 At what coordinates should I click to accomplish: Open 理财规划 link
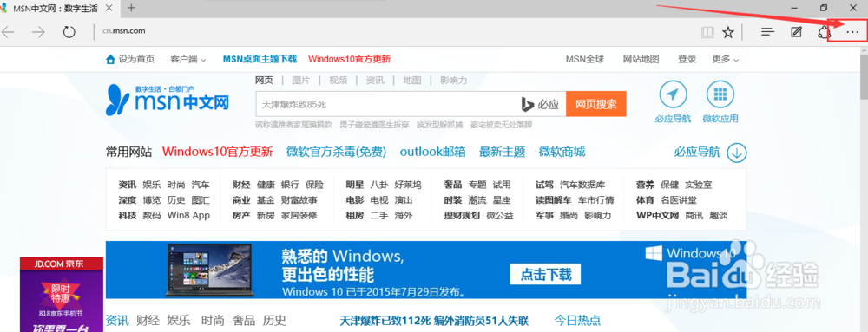point(462,216)
